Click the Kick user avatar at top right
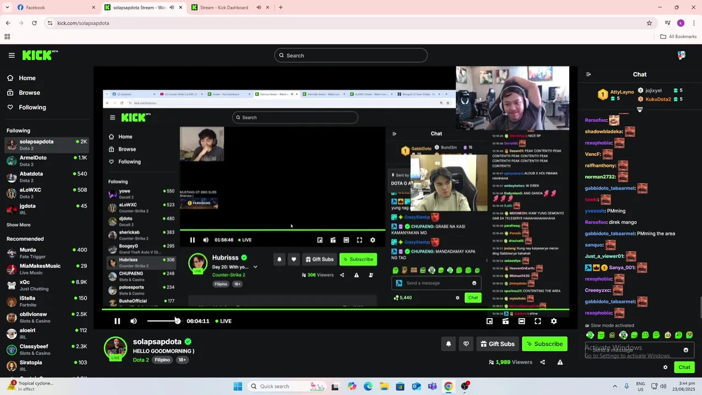The width and height of the screenshot is (702, 395). (681, 55)
